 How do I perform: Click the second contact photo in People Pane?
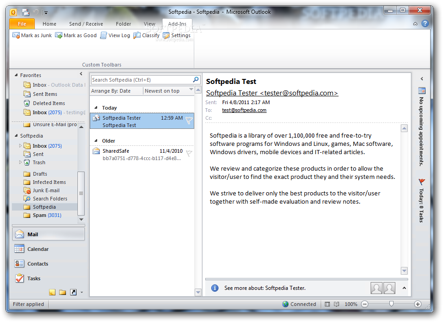[389, 288]
